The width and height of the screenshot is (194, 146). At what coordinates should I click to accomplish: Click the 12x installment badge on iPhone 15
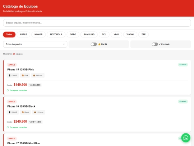(35, 85)
